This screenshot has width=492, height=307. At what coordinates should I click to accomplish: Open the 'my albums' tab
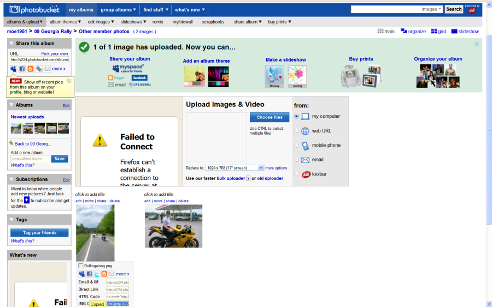coord(81,10)
